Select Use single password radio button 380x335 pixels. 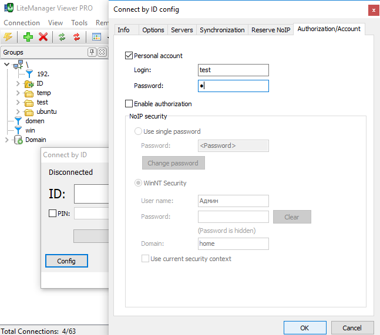138,131
